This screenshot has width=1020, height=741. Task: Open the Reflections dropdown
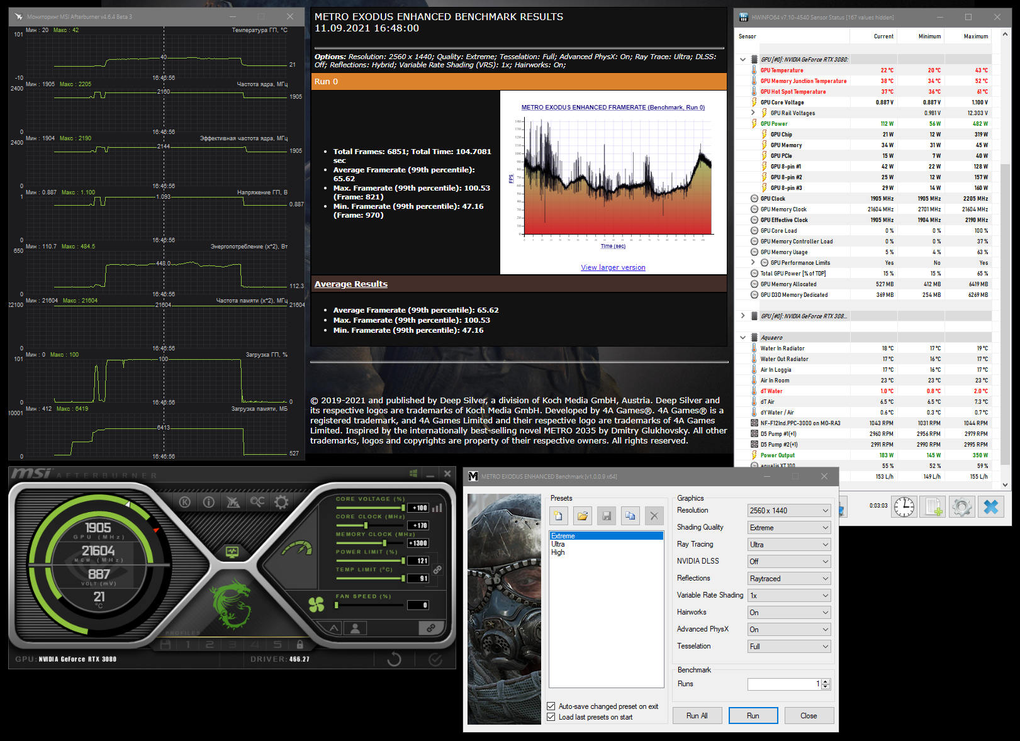click(790, 578)
